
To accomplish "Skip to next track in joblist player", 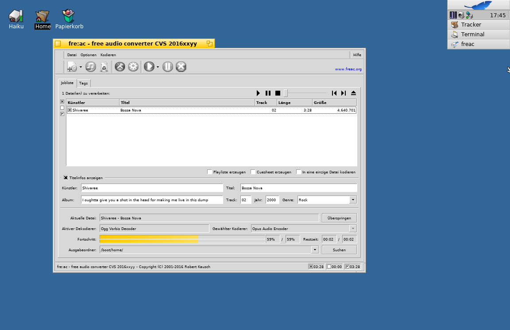I will (344, 93).
